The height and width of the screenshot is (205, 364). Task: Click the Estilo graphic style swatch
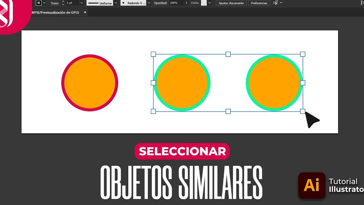tap(204, 3)
